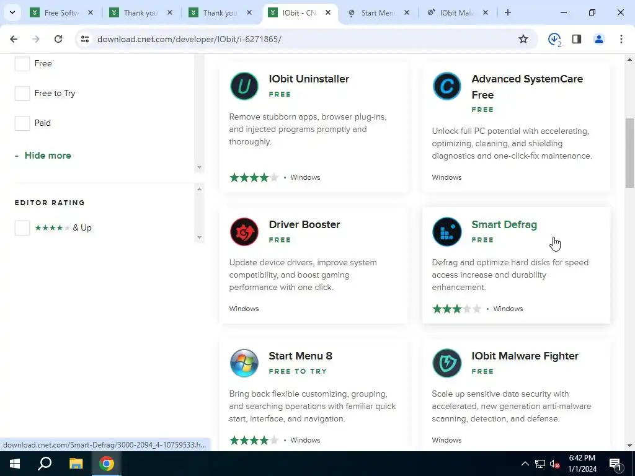
Task: Bookmark this page with star icon
Action: click(x=523, y=39)
